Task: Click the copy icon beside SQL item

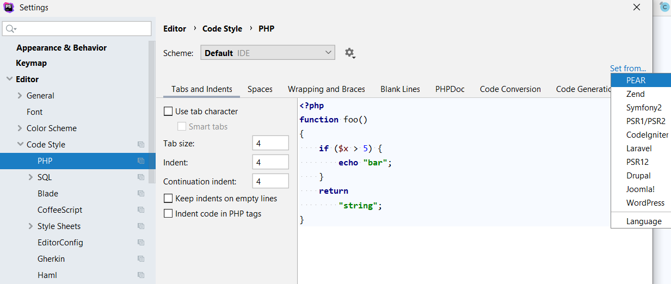Action: (141, 177)
